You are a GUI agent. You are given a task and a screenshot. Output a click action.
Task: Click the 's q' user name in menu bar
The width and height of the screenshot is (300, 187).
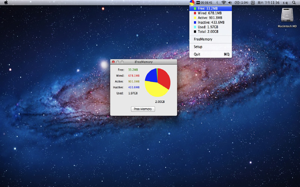click(285, 3)
